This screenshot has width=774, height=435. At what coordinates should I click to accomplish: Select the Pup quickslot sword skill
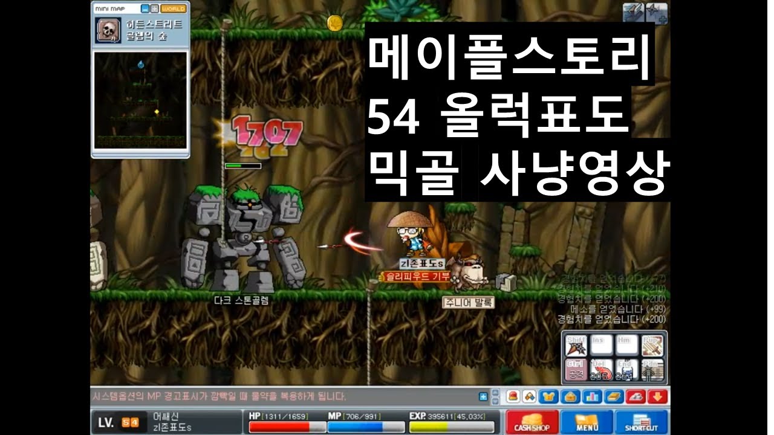pyautogui.click(x=652, y=346)
